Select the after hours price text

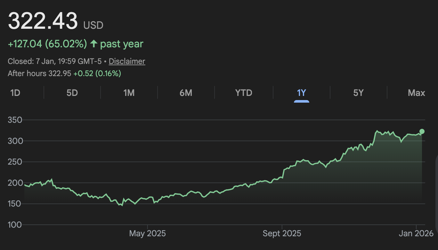tap(64, 74)
